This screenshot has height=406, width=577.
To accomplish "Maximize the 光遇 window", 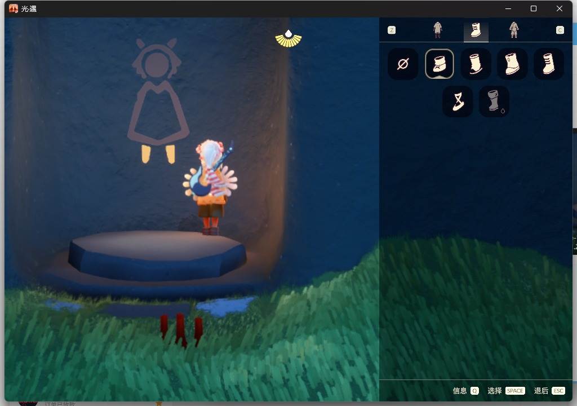I will click(534, 8).
